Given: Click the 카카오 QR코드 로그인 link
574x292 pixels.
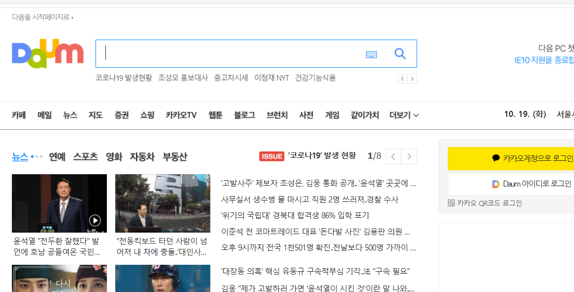Looking at the screenshot, I should pyautogui.click(x=484, y=203).
